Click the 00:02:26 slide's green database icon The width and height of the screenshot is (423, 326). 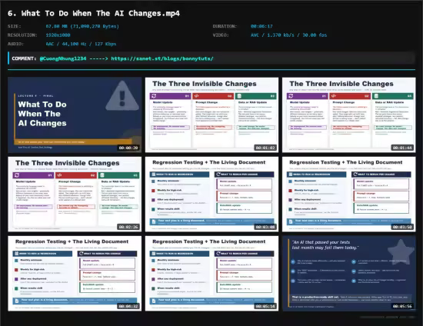(x=102, y=175)
